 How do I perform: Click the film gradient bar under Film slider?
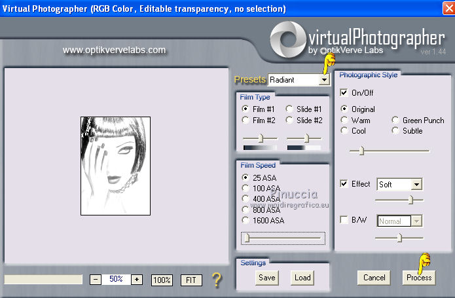[x=260, y=148]
